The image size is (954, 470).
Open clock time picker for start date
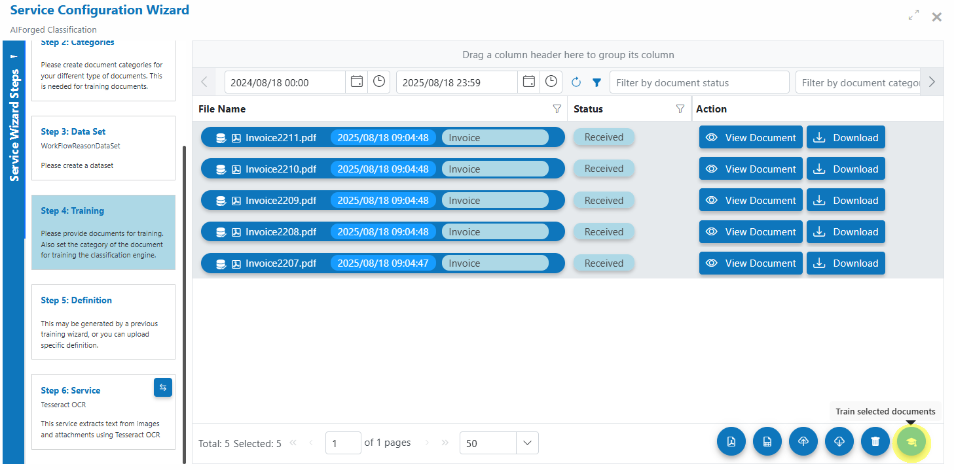pos(379,82)
